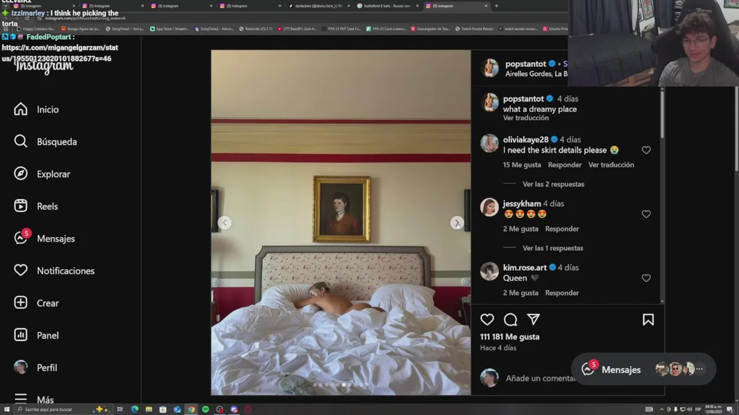The image size is (739, 415).
Task: Open the 111 181 Me gusta likes list
Action: [x=509, y=337]
